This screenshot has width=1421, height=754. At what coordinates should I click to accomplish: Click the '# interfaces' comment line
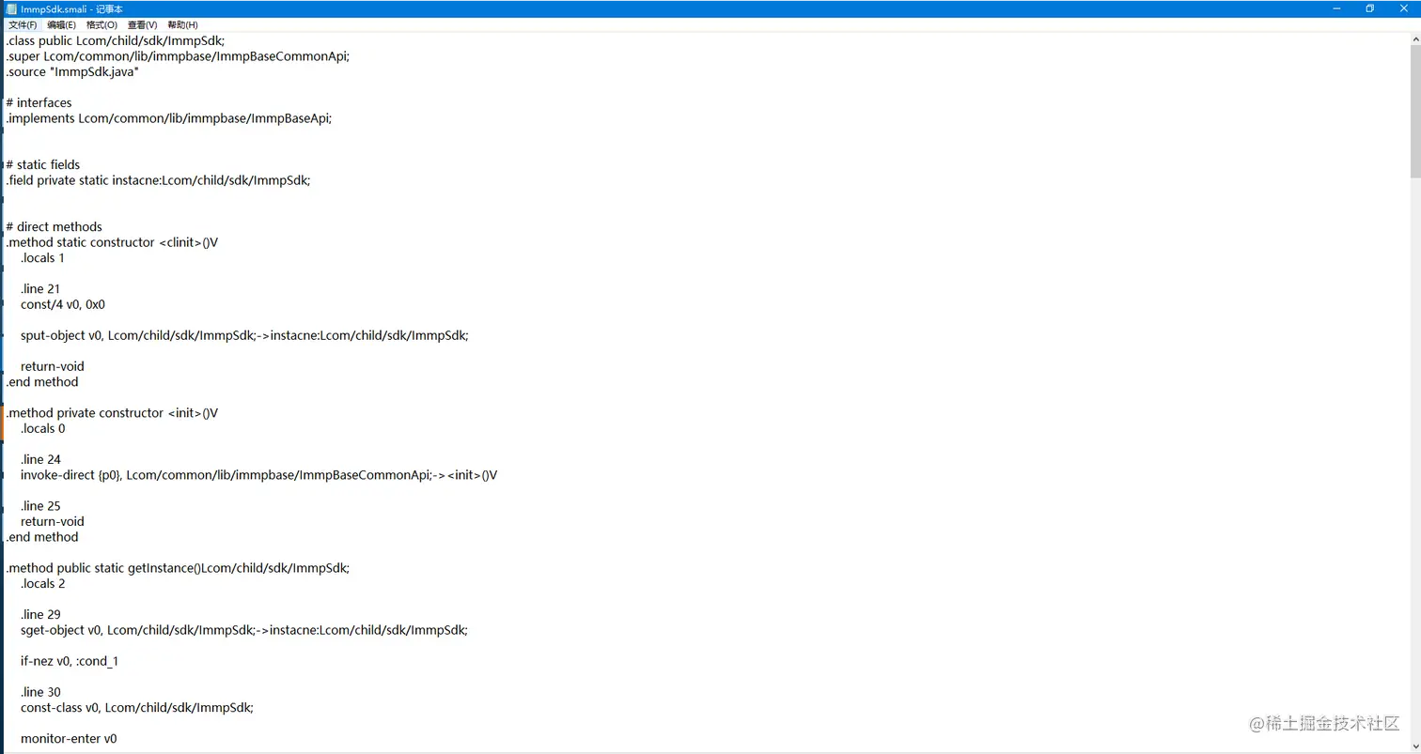click(x=39, y=102)
